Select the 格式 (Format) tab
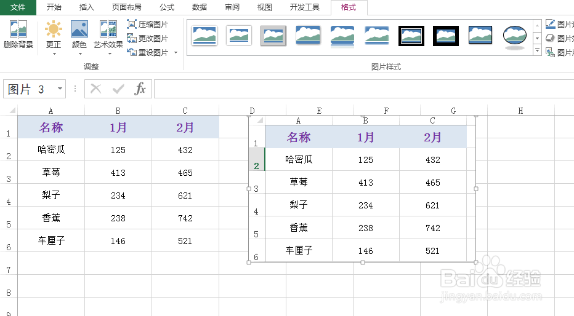The width and height of the screenshot is (574, 316). coord(349,7)
